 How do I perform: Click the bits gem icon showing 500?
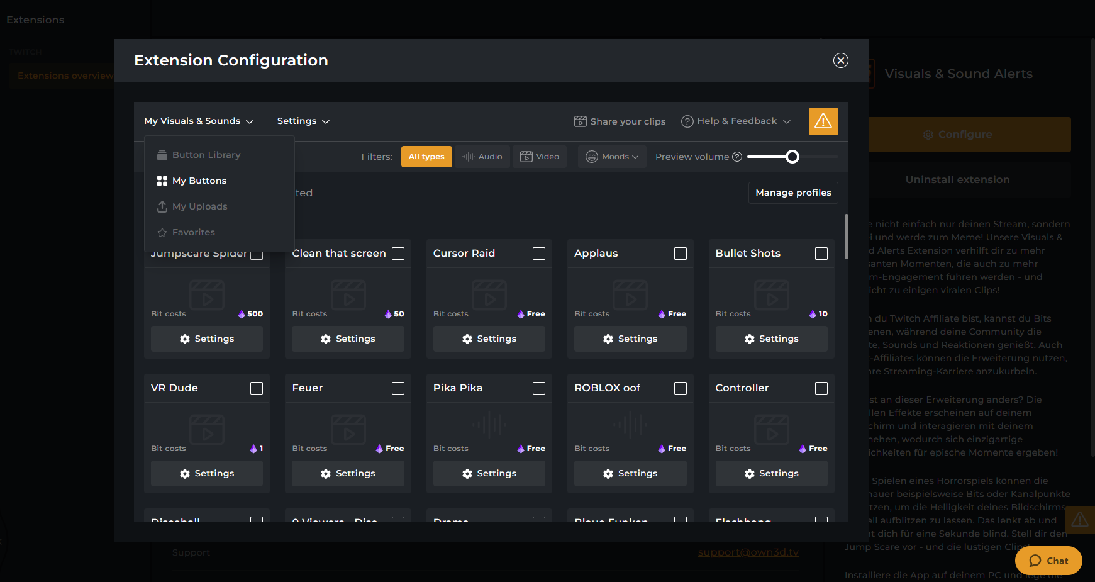[242, 314]
